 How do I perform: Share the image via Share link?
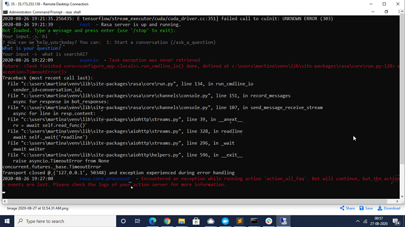click(347, 208)
